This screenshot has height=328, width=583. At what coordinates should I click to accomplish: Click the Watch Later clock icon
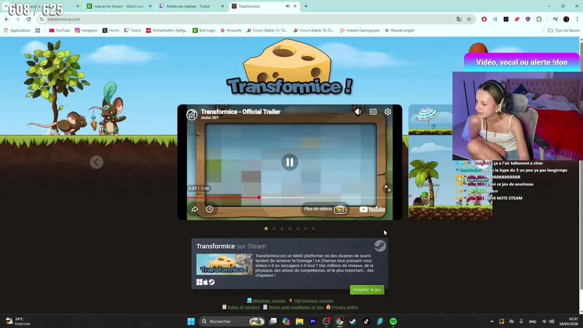(x=210, y=209)
